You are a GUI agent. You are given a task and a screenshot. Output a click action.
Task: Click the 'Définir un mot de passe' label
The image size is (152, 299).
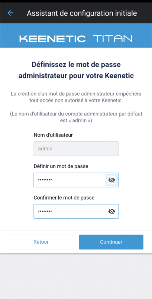click(x=61, y=166)
